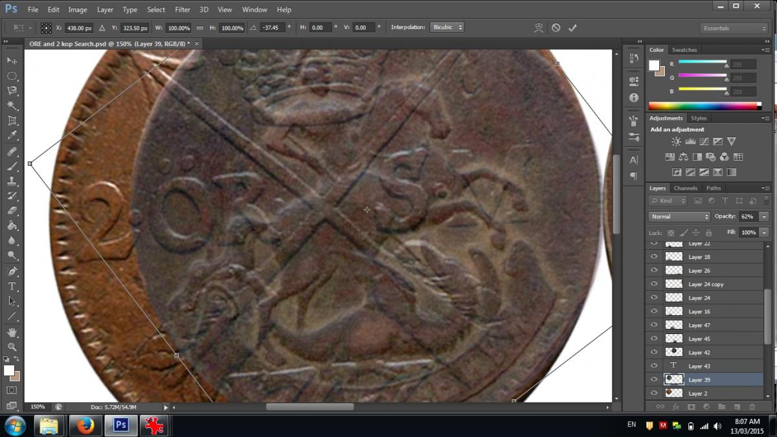Screen dimensions: 777x437
Task: Pick a color from the spectrum ramp
Action: click(x=704, y=106)
